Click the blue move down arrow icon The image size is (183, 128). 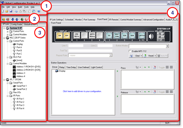(x=13, y=19)
